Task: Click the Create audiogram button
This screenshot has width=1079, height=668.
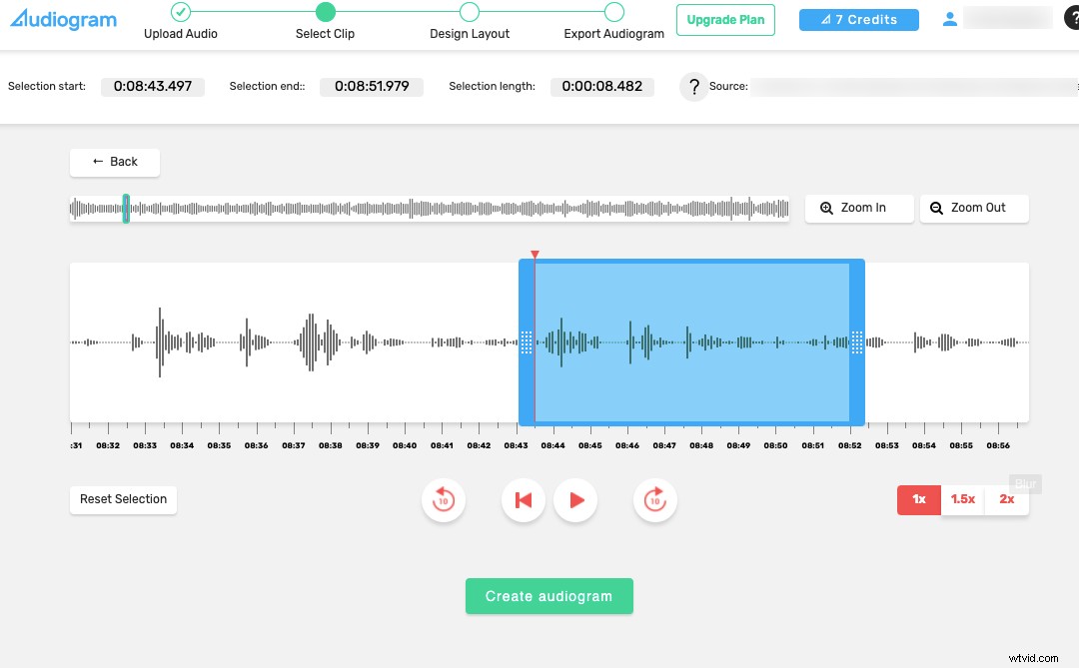Action: click(x=548, y=596)
